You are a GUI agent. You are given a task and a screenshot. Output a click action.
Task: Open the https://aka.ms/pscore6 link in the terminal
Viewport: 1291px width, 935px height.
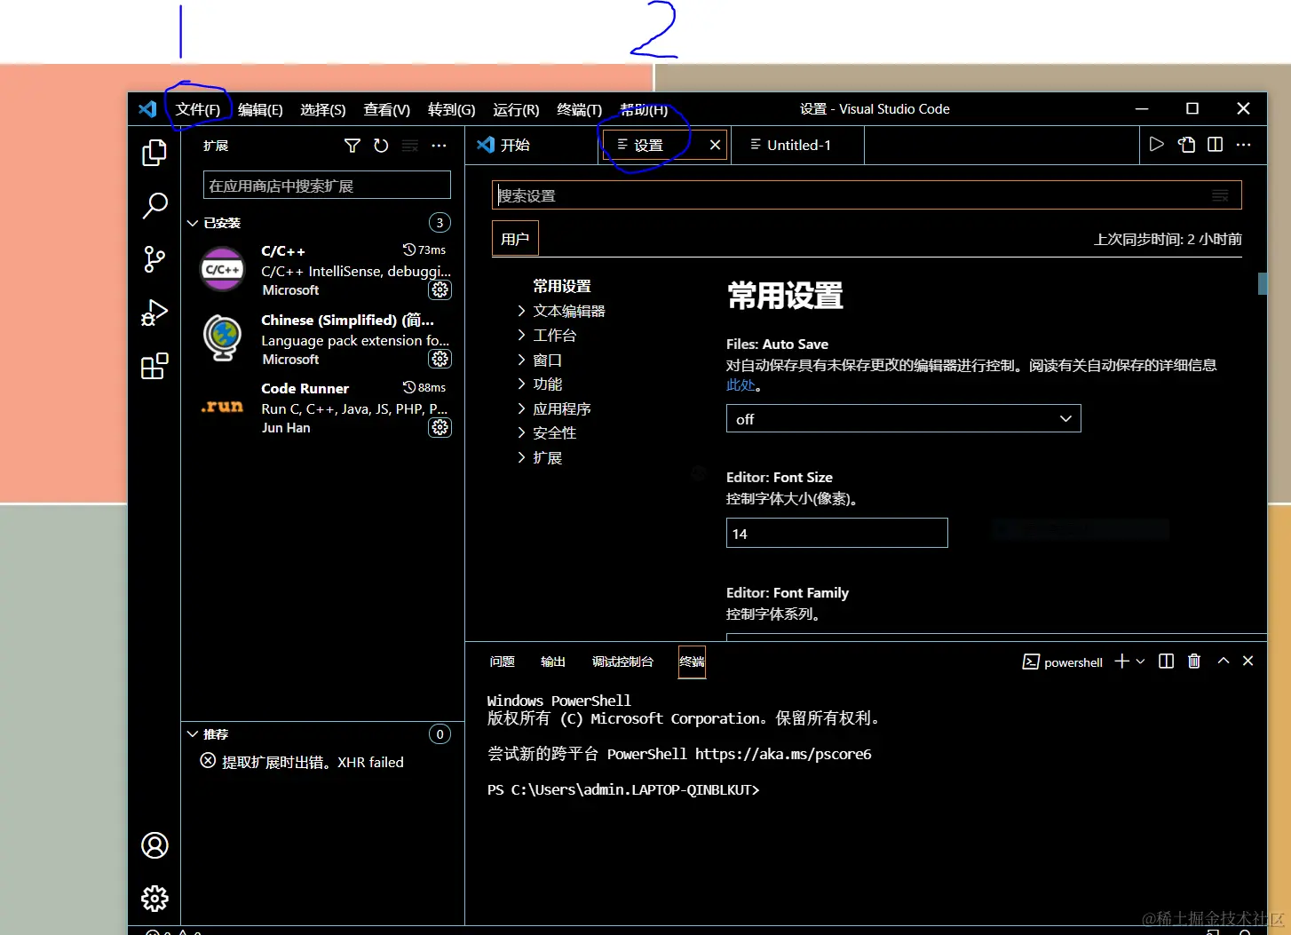(x=783, y=754)
